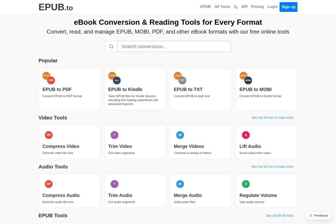Click the Regulate Volume V icon
This screenshot has width=336, height=224.
[246, 184]
